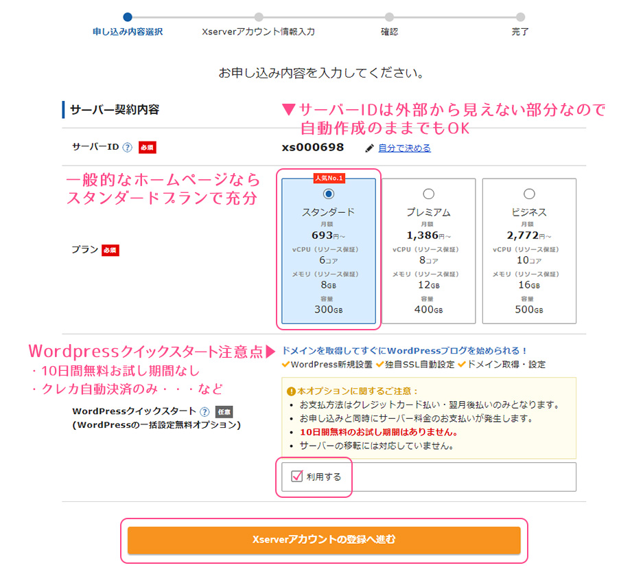Click the 2,772円 monthly price
The width and height of the screenshot is (643, 570).
pos(529,236)
